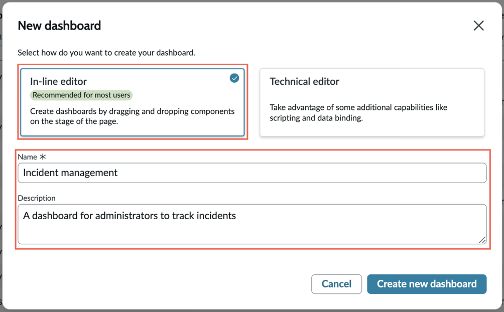
Task: Focus the Description text area
Action: [252, 224]
